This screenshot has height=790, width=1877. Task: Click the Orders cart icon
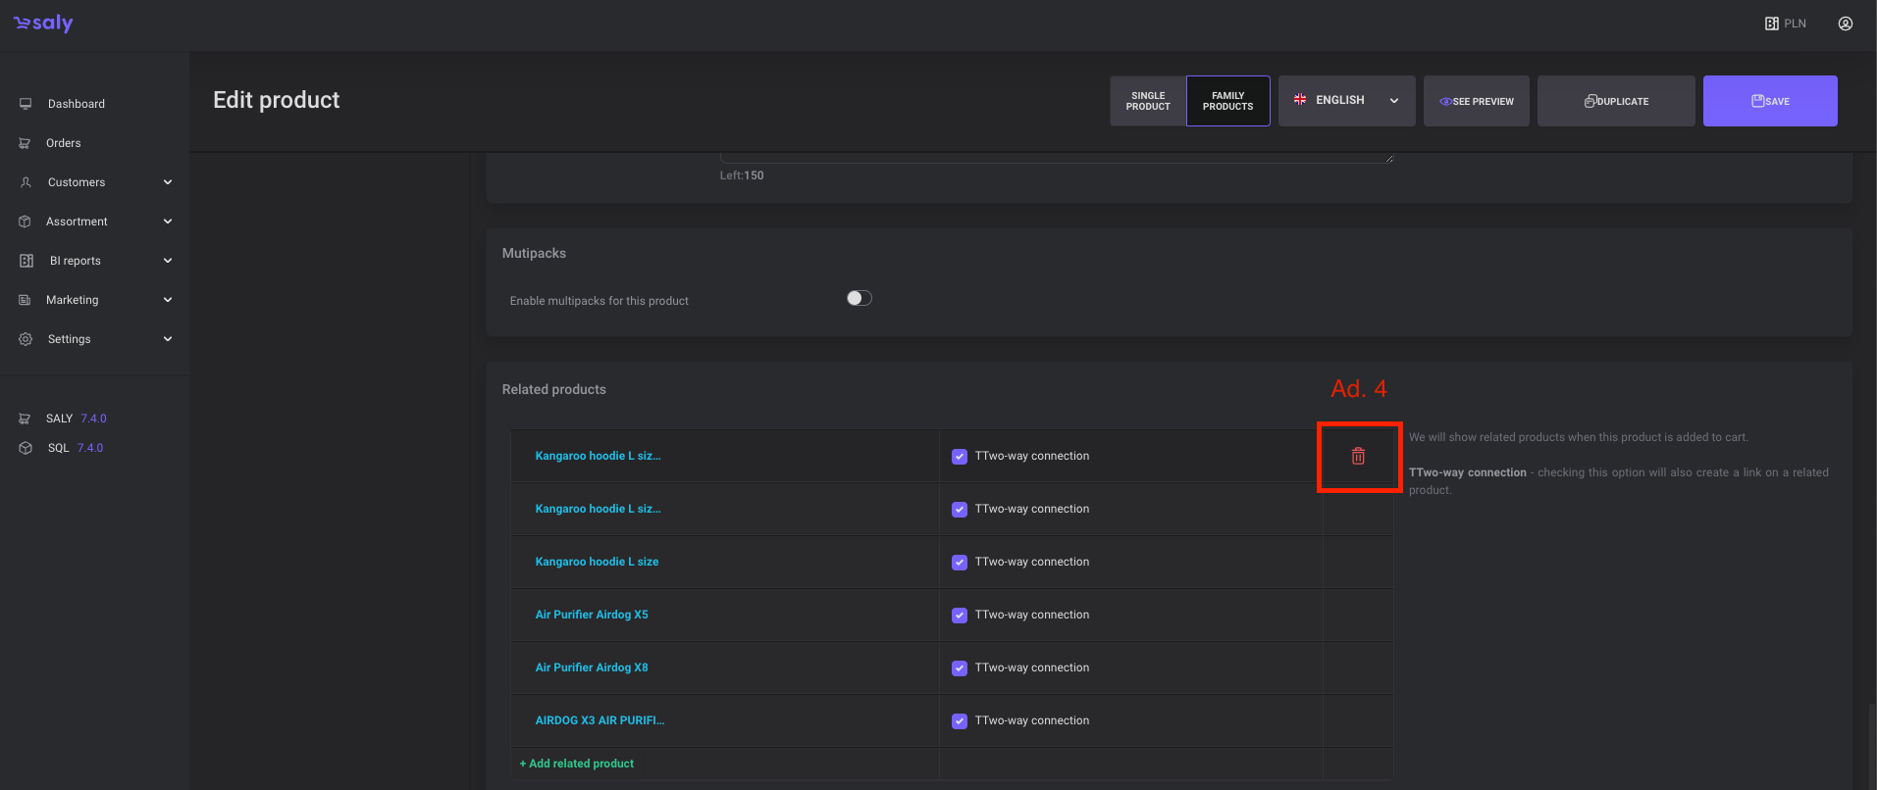pos(26,143)
